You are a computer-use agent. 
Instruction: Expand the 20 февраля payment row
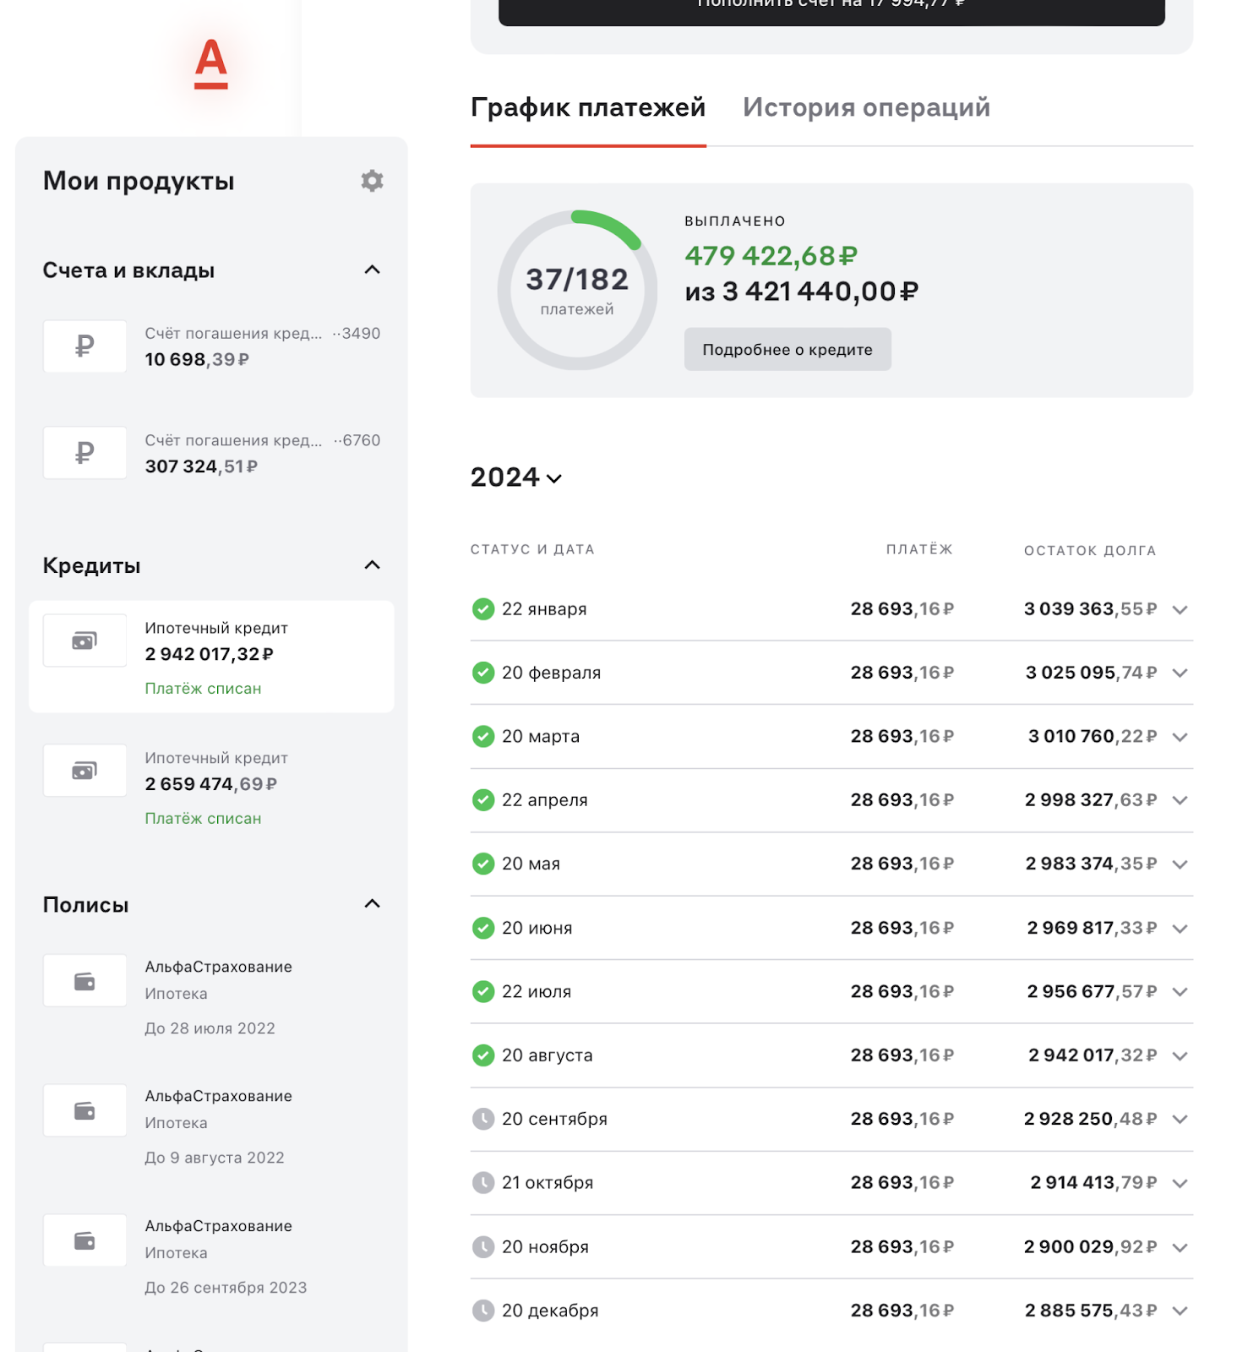(x=1180, y=673)
